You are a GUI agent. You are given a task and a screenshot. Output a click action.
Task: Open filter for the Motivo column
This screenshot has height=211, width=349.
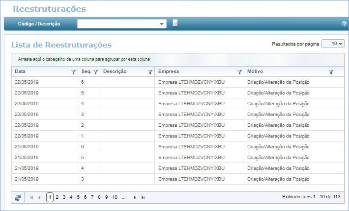[x=331, y=71]
